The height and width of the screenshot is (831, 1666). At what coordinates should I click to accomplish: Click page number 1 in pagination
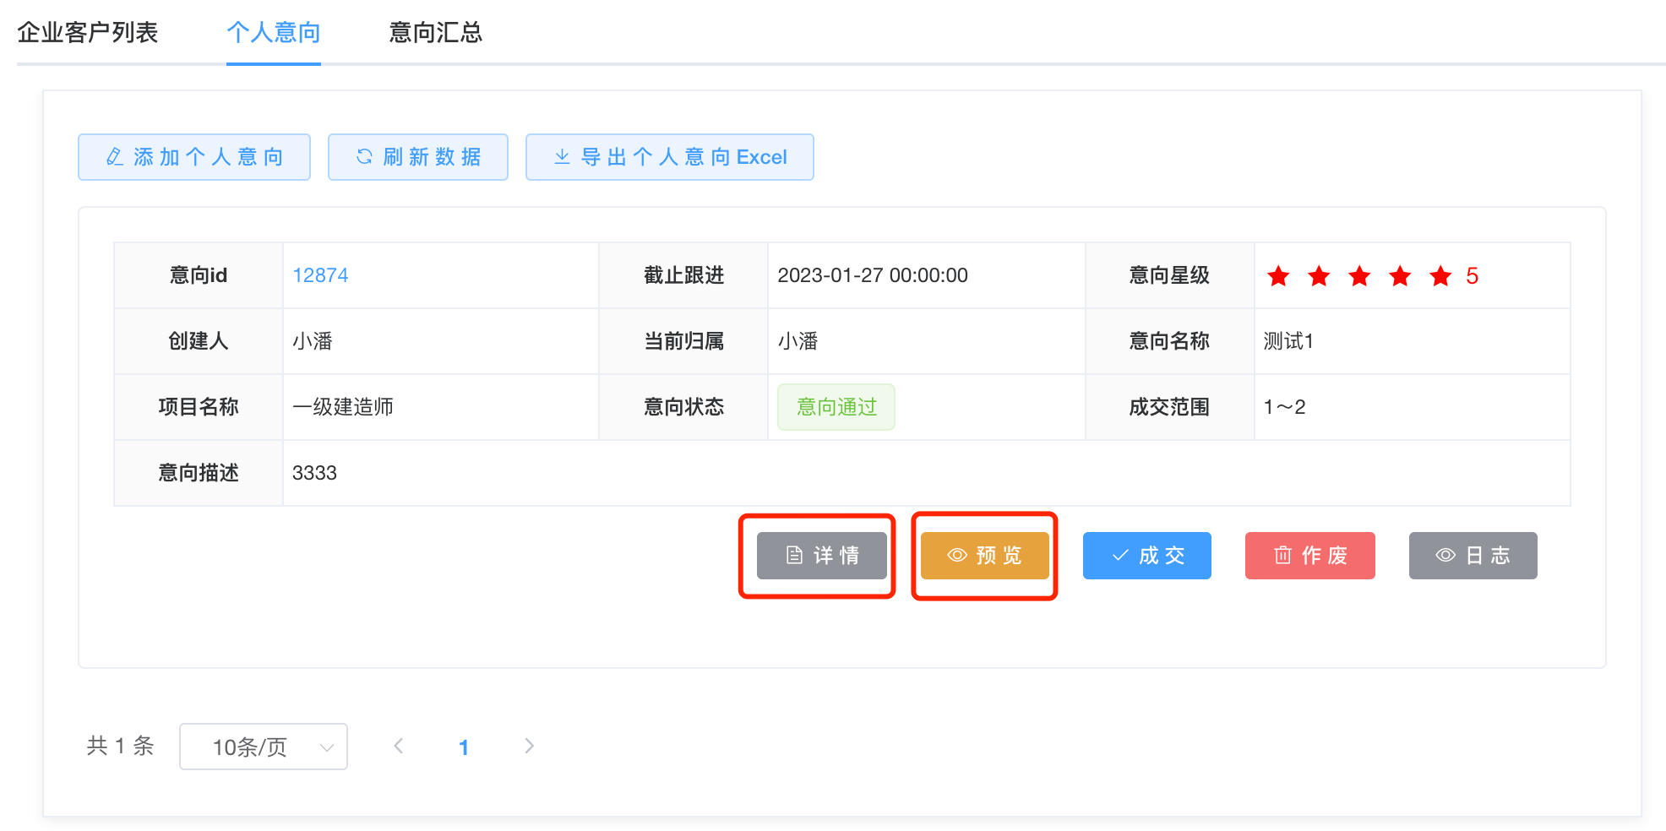click(464, 747)
